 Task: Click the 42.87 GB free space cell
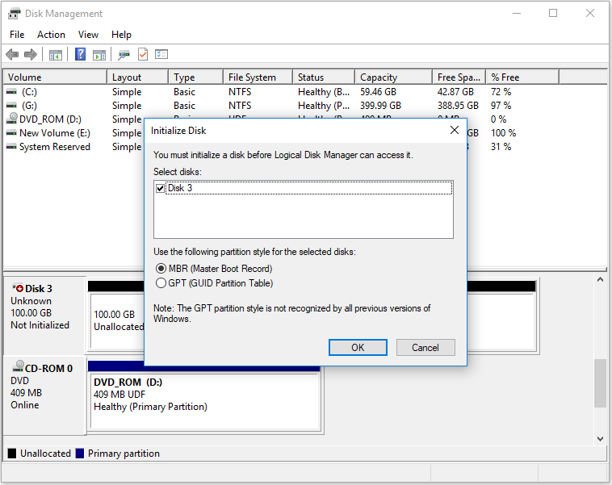pyautogui.click(x=455, y=92)
